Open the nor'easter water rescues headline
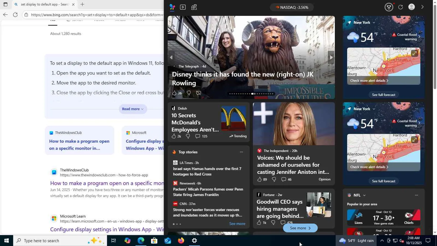 208,212
